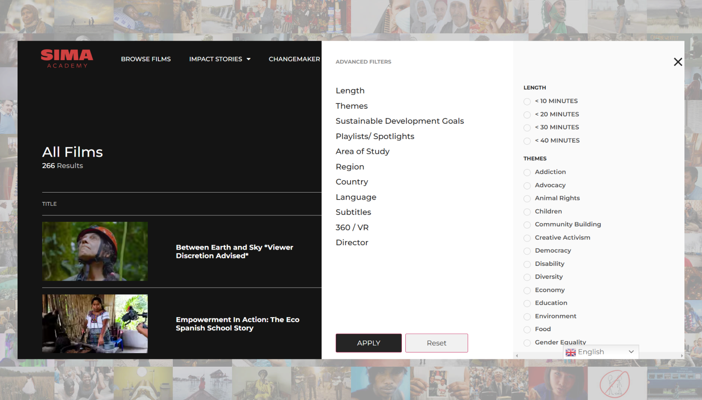Open Eco Spanish School Story thumbnail
702x400 pixels.
coord(95,324)
